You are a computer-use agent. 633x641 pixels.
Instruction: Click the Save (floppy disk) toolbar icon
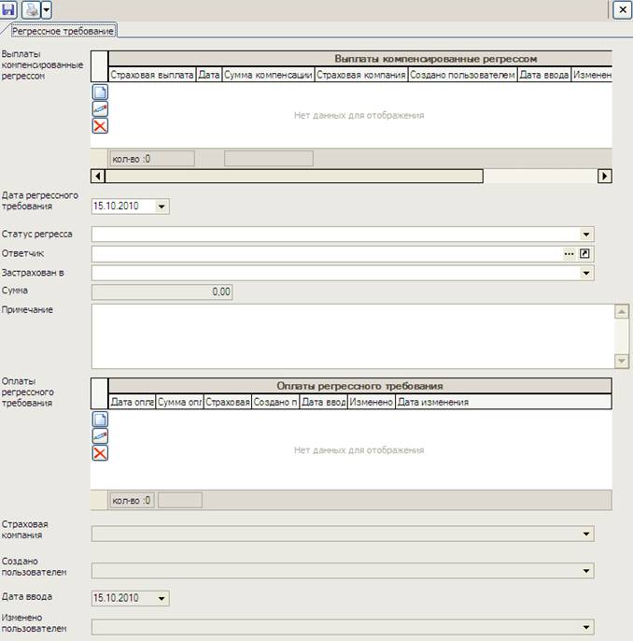tap(9, 9)
